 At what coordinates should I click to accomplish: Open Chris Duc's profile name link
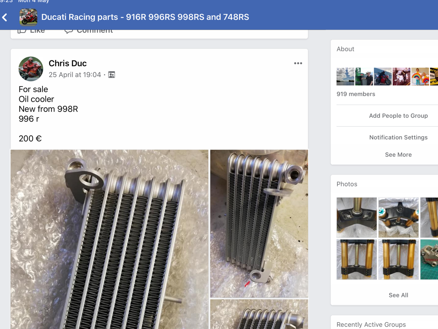pyautogui.click(x=68, y=63)
